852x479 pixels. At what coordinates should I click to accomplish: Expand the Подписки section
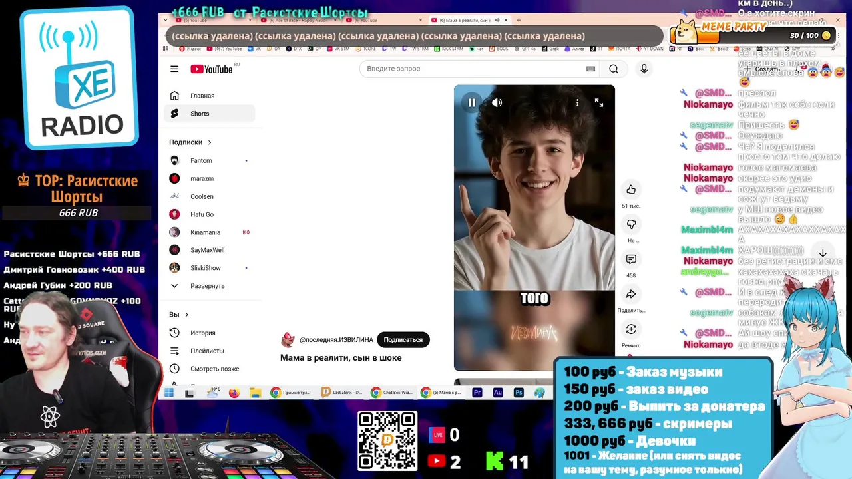[x=190, y=142]
